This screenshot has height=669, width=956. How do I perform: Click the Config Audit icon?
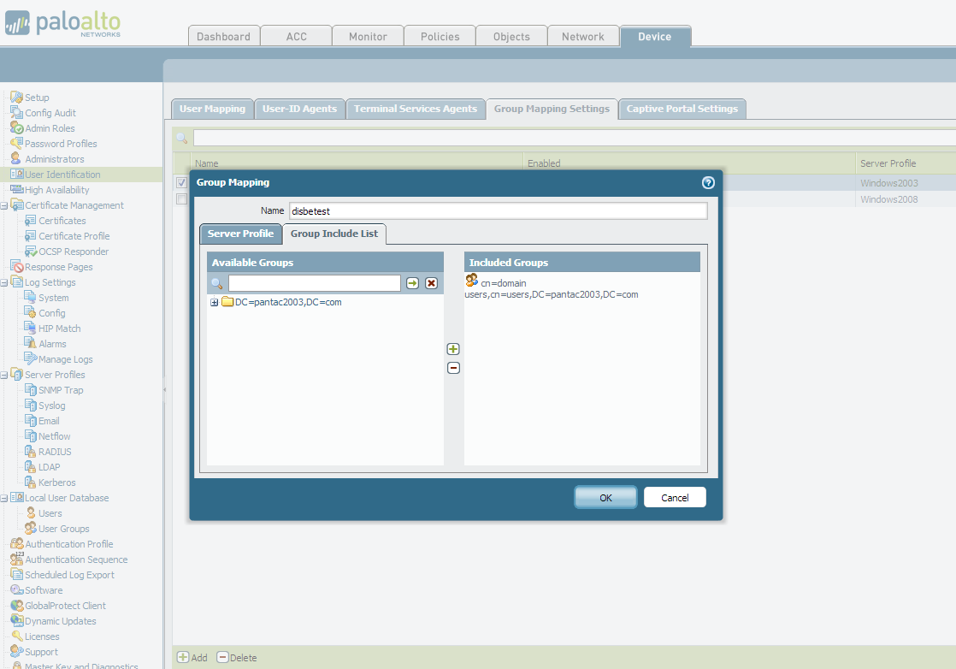coord(16,112)
